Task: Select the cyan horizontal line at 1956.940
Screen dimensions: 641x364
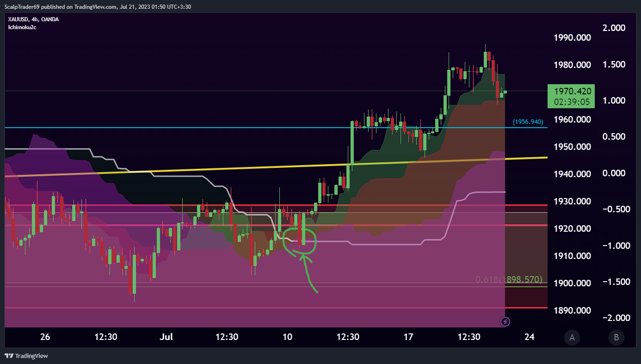Action: 276,127
